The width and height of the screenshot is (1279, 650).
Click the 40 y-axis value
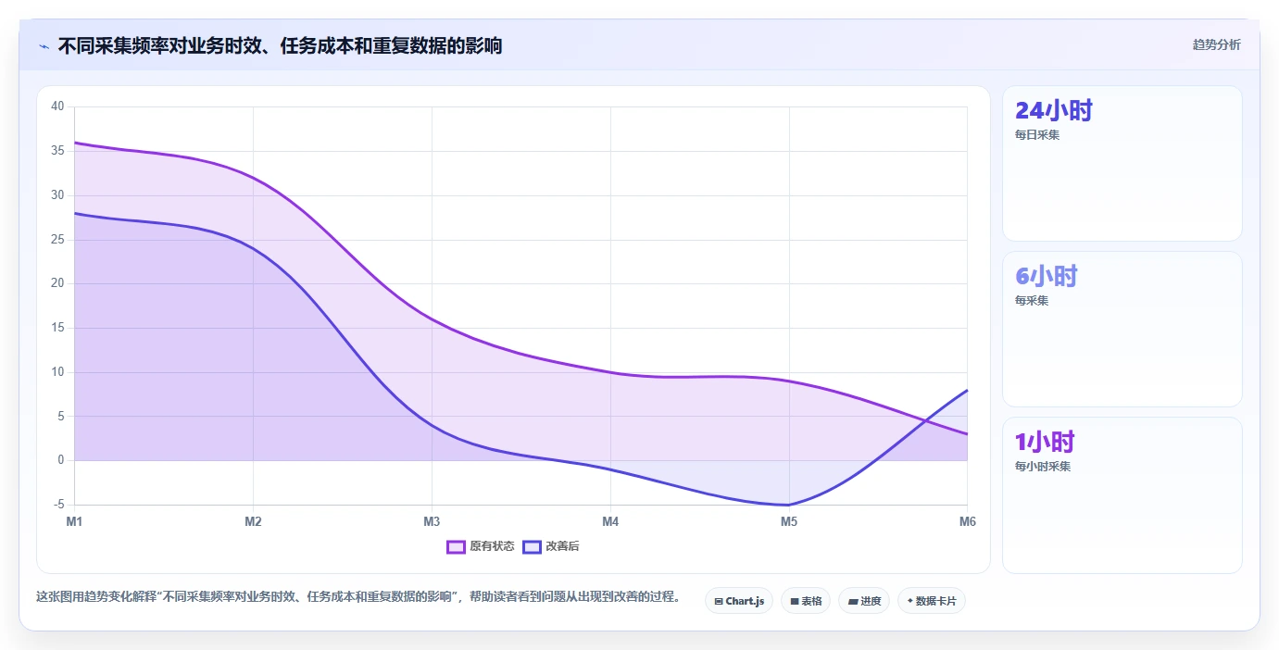[57, 106]
